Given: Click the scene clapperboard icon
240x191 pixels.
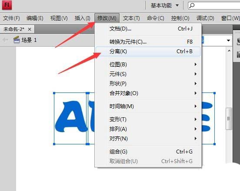Looking at the screenshot, I should point(17,40).
